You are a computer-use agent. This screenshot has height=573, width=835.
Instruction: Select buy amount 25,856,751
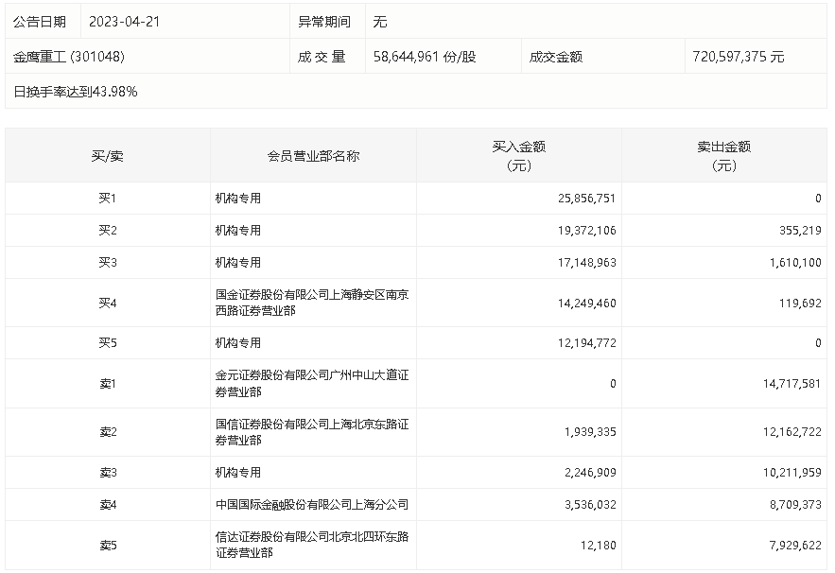click(x=587, y=199)
